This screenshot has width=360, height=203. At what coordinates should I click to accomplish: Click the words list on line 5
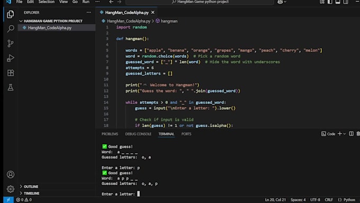click(x=223, y=50)
